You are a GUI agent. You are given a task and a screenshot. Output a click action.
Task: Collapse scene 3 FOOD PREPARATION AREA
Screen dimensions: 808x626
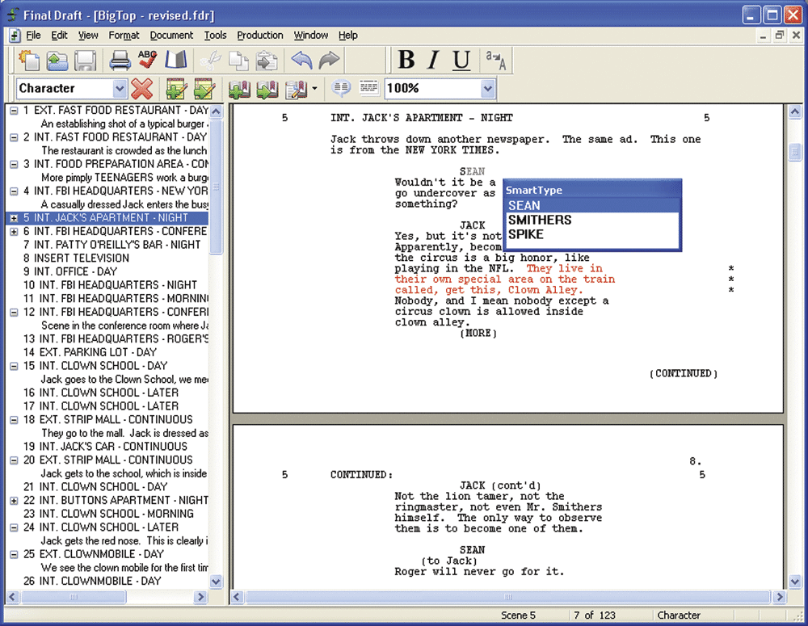(x=14, y=164)
